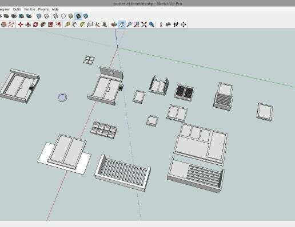The image size is (295, 227).
Task: Select the Section Plane tool
Action: click(x=184, y=25)
